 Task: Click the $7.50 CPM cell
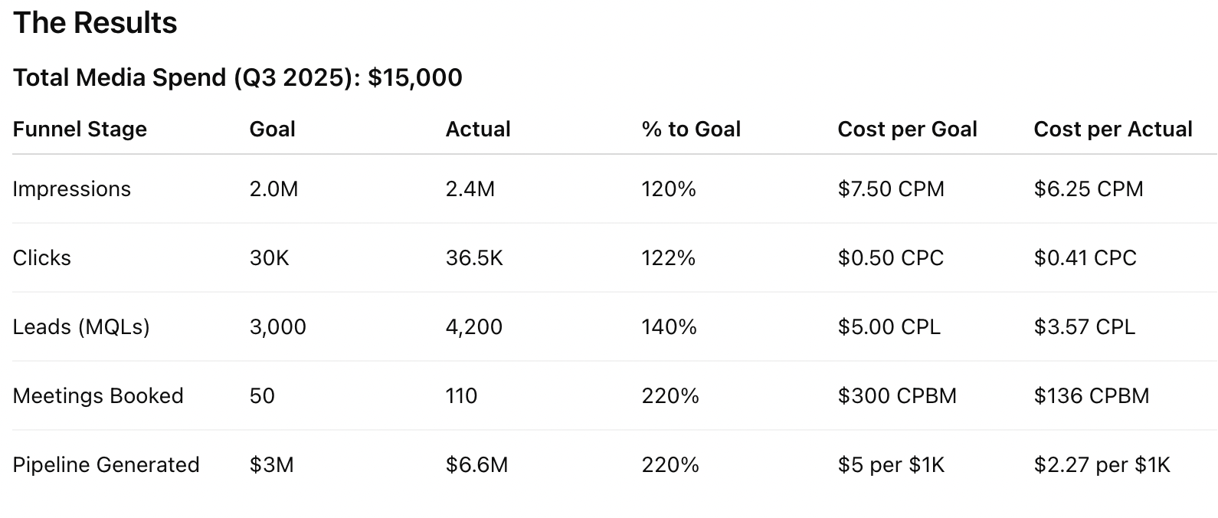click(x=890, y=189)
